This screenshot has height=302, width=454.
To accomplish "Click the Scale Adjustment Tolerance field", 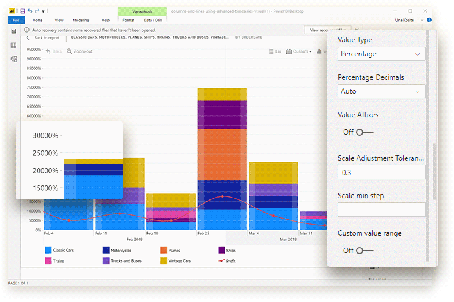I will click(x=381, y=172).
